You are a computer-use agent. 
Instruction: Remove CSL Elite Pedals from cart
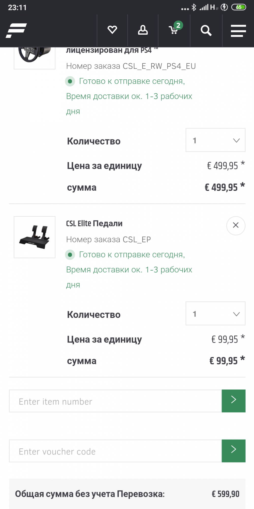pyautogui.click(x=236, y=225)
